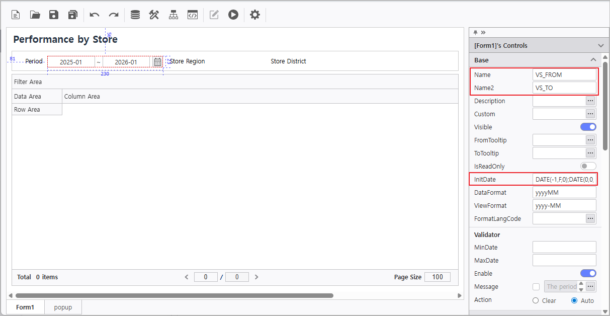Open a file with the folder icon
Viewport: 610px width, 316px height.
(x=35, y=15)
